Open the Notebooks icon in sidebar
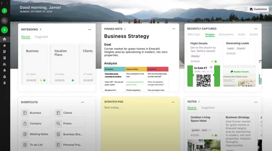The height and width of the screenshot is (151, 272). (x=4, y=58)
